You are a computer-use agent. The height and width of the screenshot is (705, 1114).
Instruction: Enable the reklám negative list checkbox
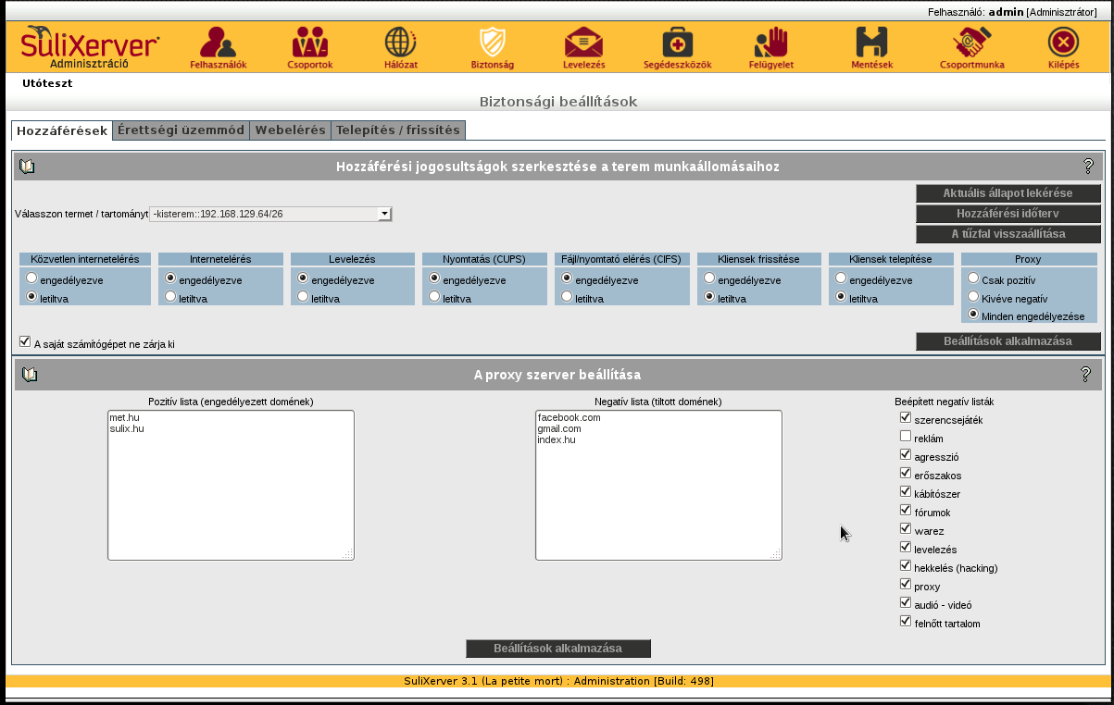coord(906,437)
